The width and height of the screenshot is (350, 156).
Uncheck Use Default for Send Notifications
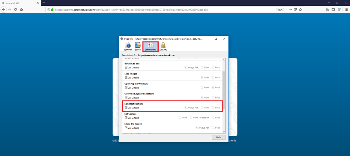(x=126, y=107)
